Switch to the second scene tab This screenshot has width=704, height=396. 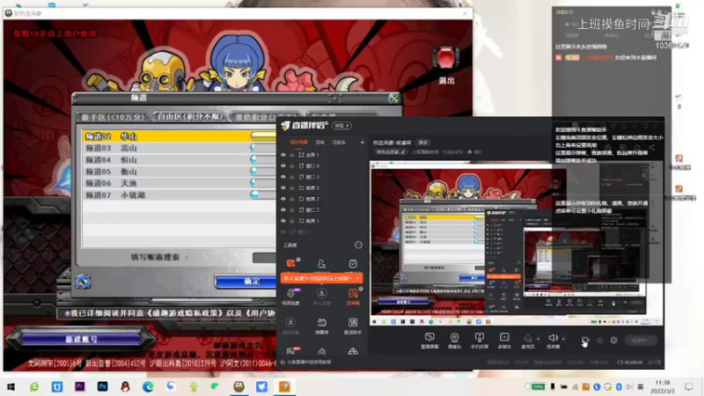[x=319, y=143]
